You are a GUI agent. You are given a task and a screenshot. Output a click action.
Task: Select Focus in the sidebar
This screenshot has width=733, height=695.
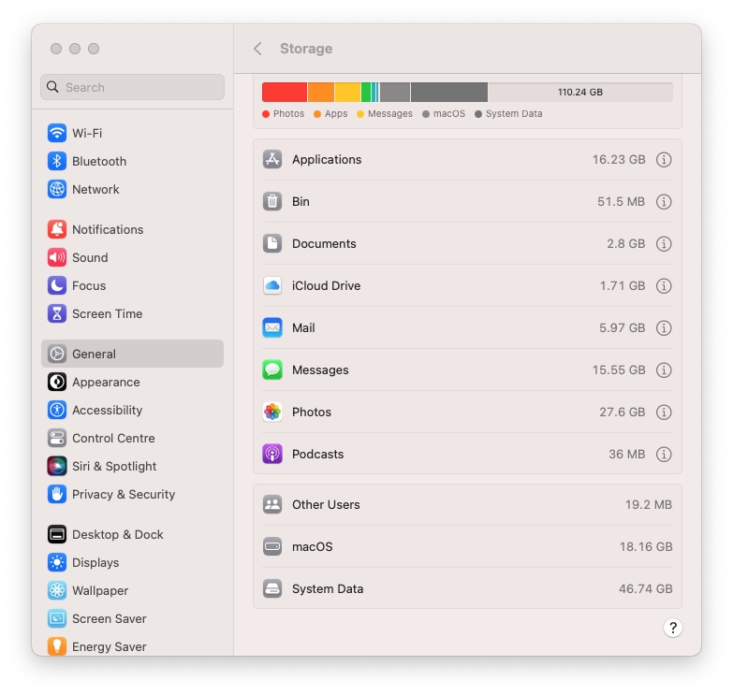coord(132,285)
